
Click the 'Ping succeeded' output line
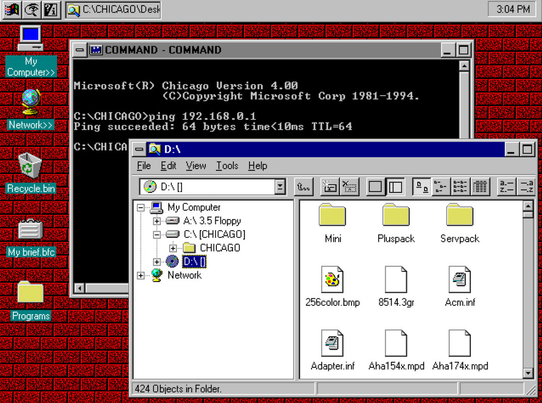tap(213, 126)
